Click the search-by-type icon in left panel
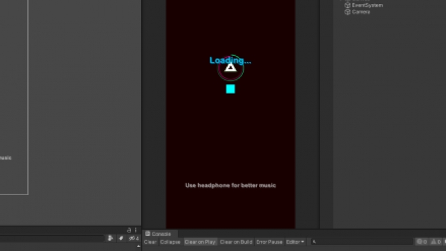 tap(111, 238)
